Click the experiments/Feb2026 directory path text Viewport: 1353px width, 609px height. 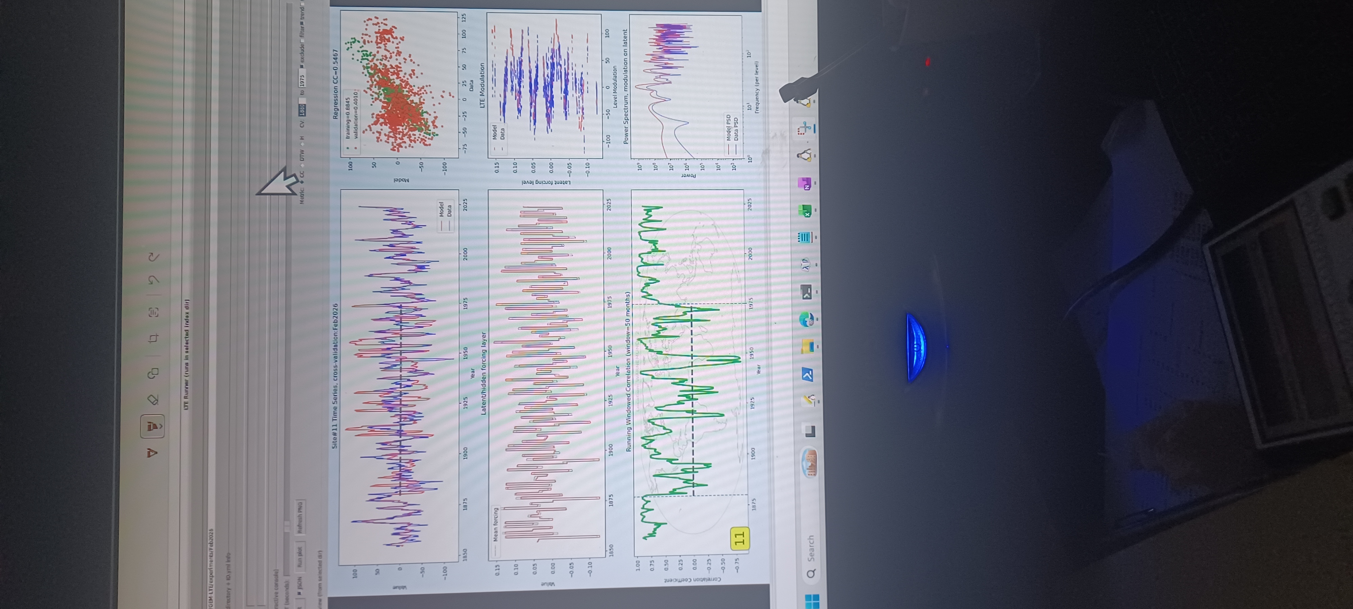click(211, 568)
